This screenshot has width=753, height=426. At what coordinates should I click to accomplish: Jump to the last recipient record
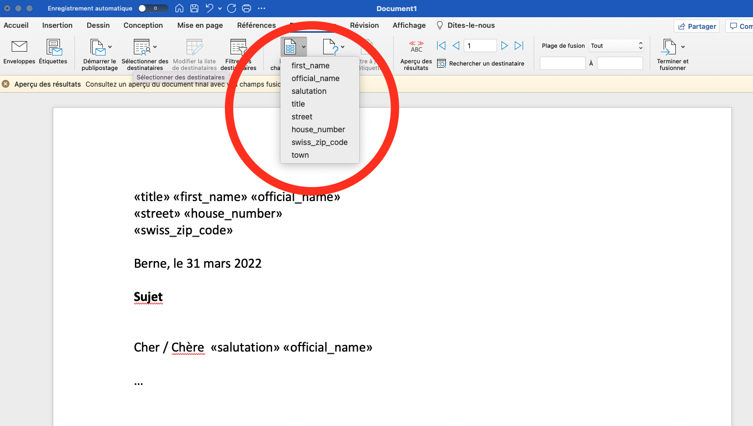tap(519, 46)
